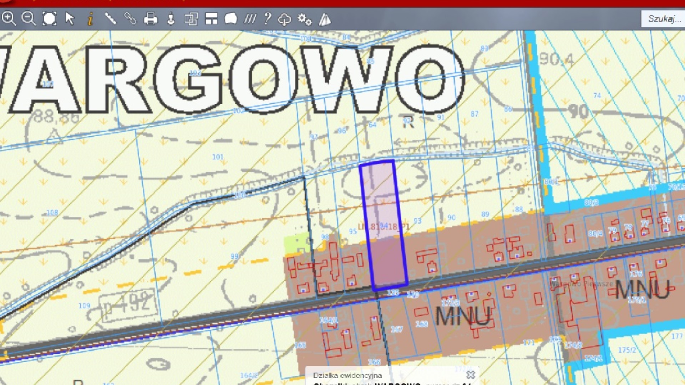Viewport: 685px width, 385px height.
Task: Click the Szukaj search field
Action: pyautogui.click(x=663, y=19)
